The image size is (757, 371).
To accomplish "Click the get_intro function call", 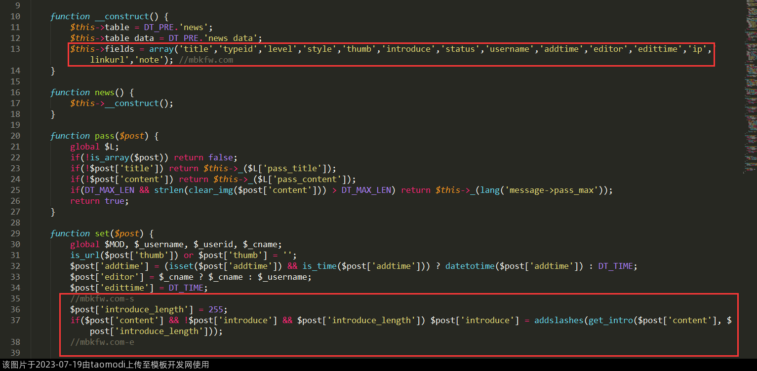I will (610, 320).
